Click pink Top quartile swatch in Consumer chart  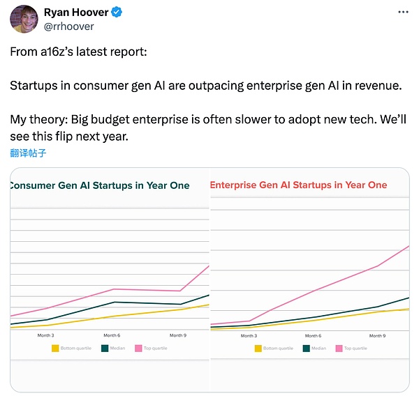pos(138,348)
